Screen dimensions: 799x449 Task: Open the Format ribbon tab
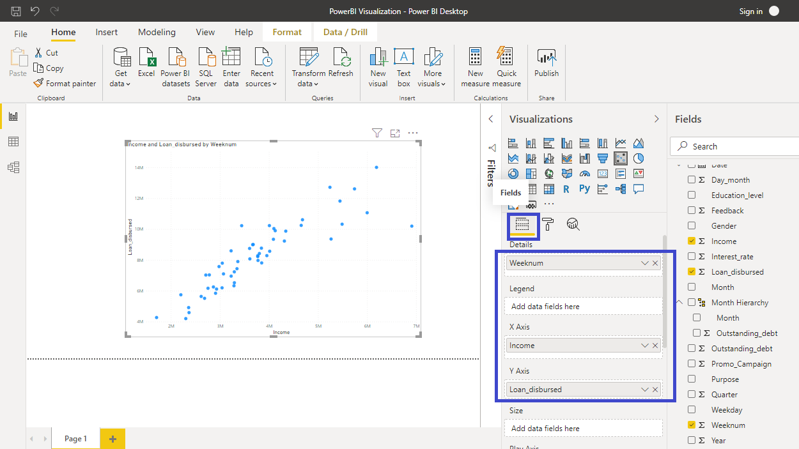[x=287, y=32]
